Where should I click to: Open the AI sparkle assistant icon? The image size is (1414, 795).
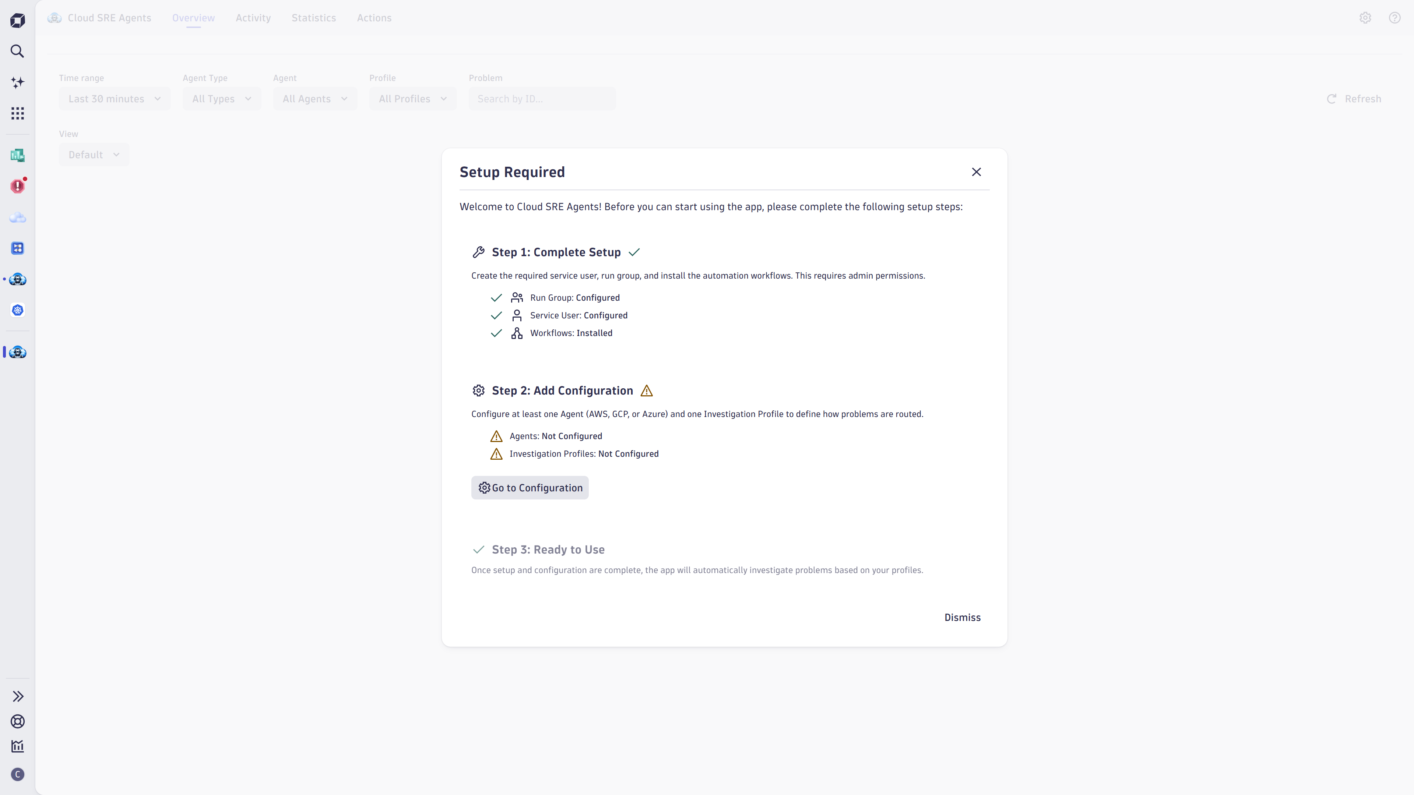tap(18, 82)
